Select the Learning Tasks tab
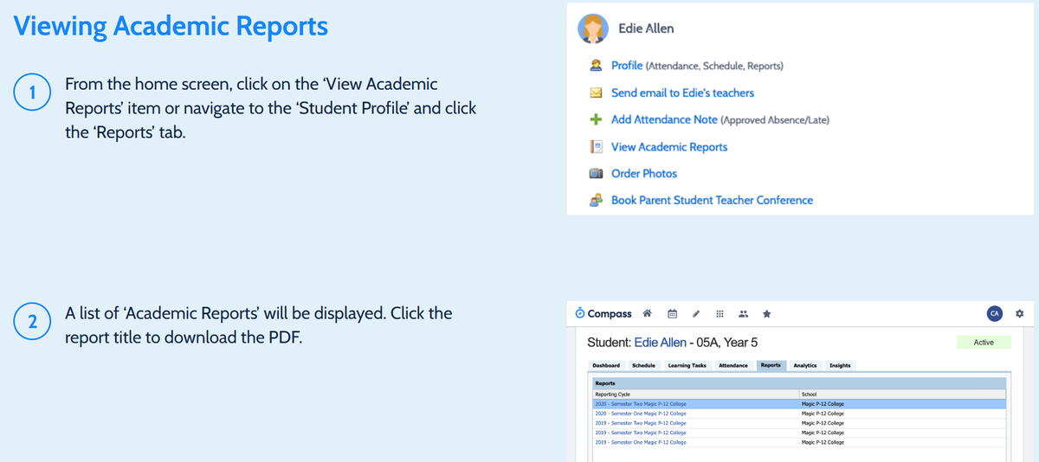The height and width of the screenshot is (462, 1039). 687,366
